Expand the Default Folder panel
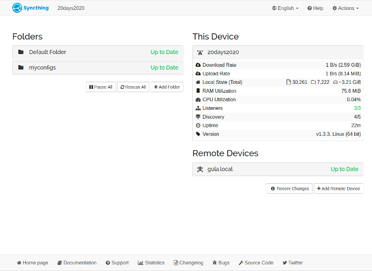The height and width of the screenshot is (271, 372). click(x=98, y=52)
